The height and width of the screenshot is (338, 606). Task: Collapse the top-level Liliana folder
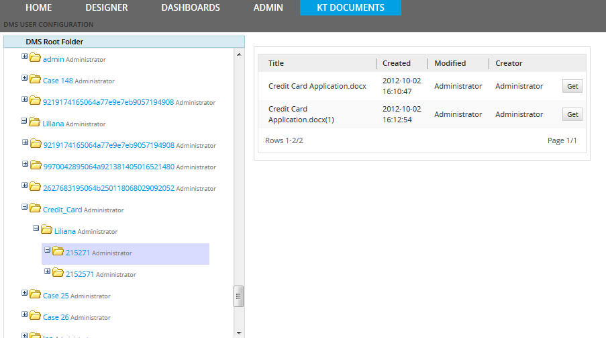coord(25,122)
